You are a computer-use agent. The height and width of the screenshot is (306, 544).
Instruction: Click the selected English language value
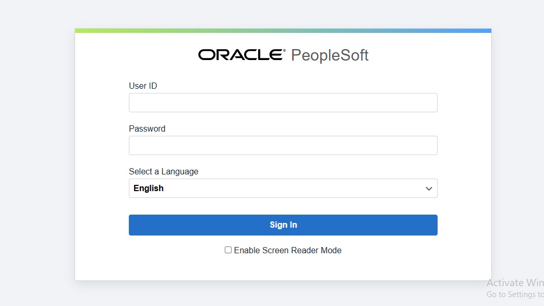(149, 189)
